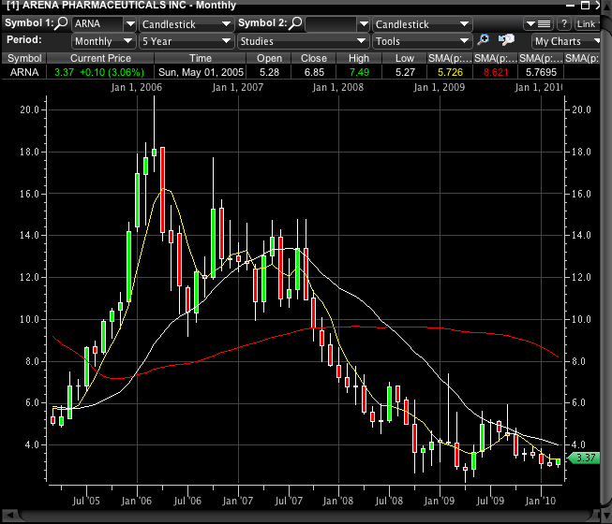Click the green 3.37 current price marker

[584, 458]
